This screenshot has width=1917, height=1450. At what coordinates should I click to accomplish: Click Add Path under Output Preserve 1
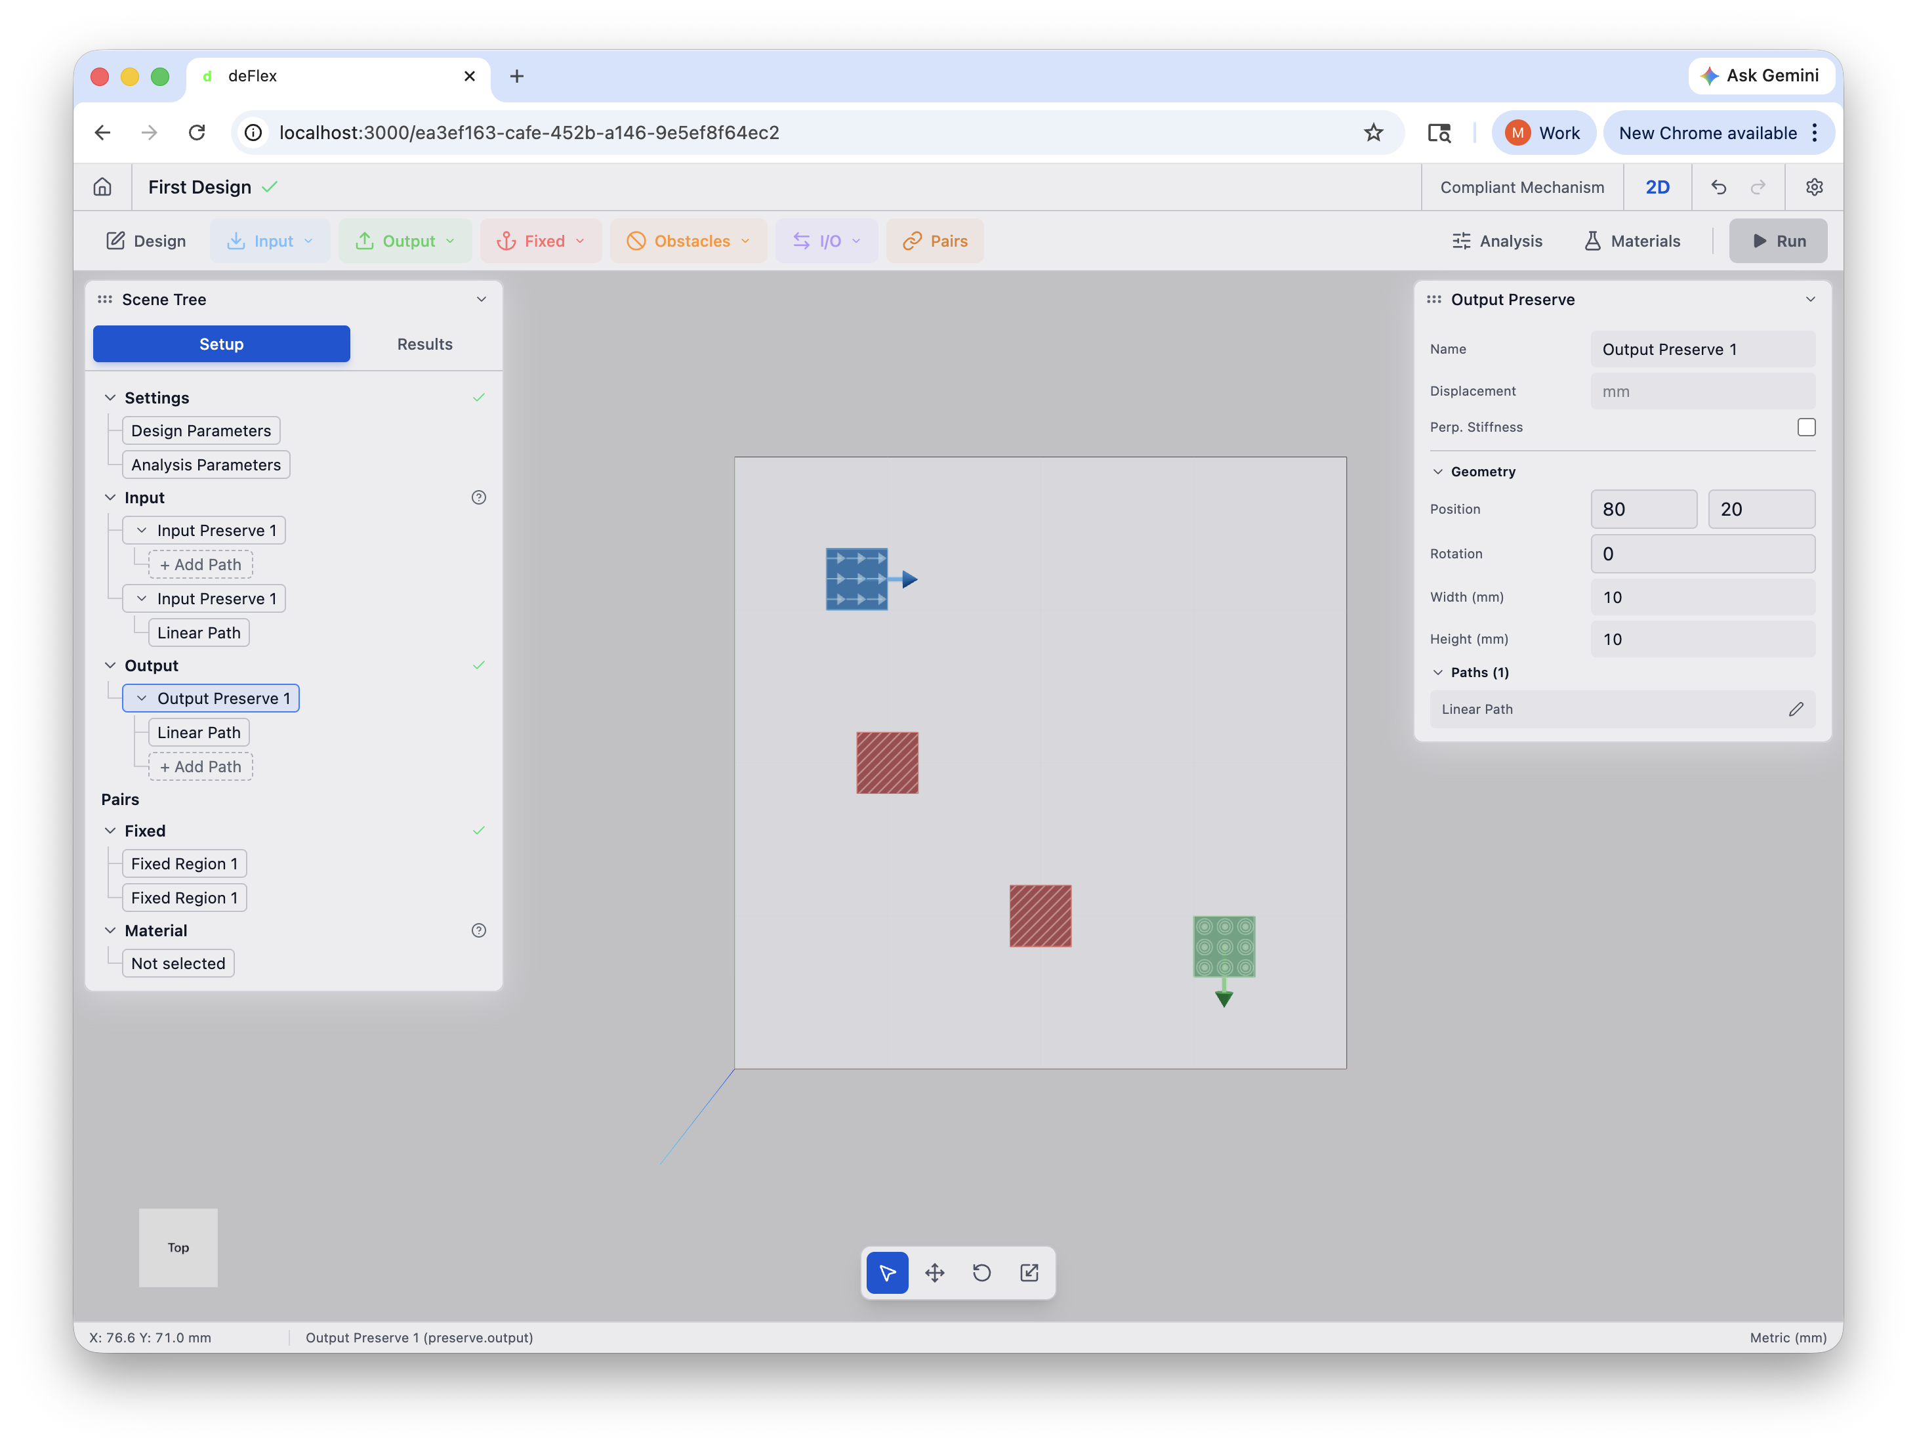tap(200, 766)
